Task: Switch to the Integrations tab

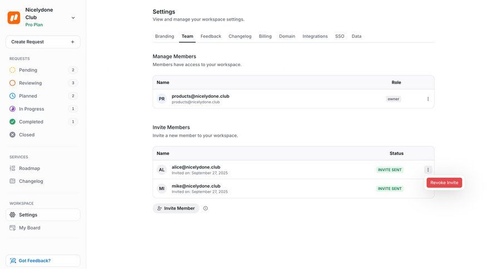Action: point(315,36)
